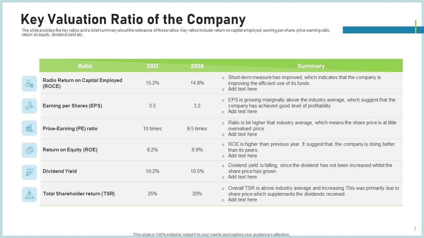Click the slide title Key Valuation Ratio of the Company

(133, 20)
